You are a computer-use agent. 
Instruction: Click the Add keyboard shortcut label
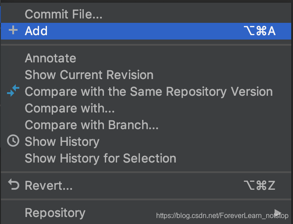(x=260, y=31)
